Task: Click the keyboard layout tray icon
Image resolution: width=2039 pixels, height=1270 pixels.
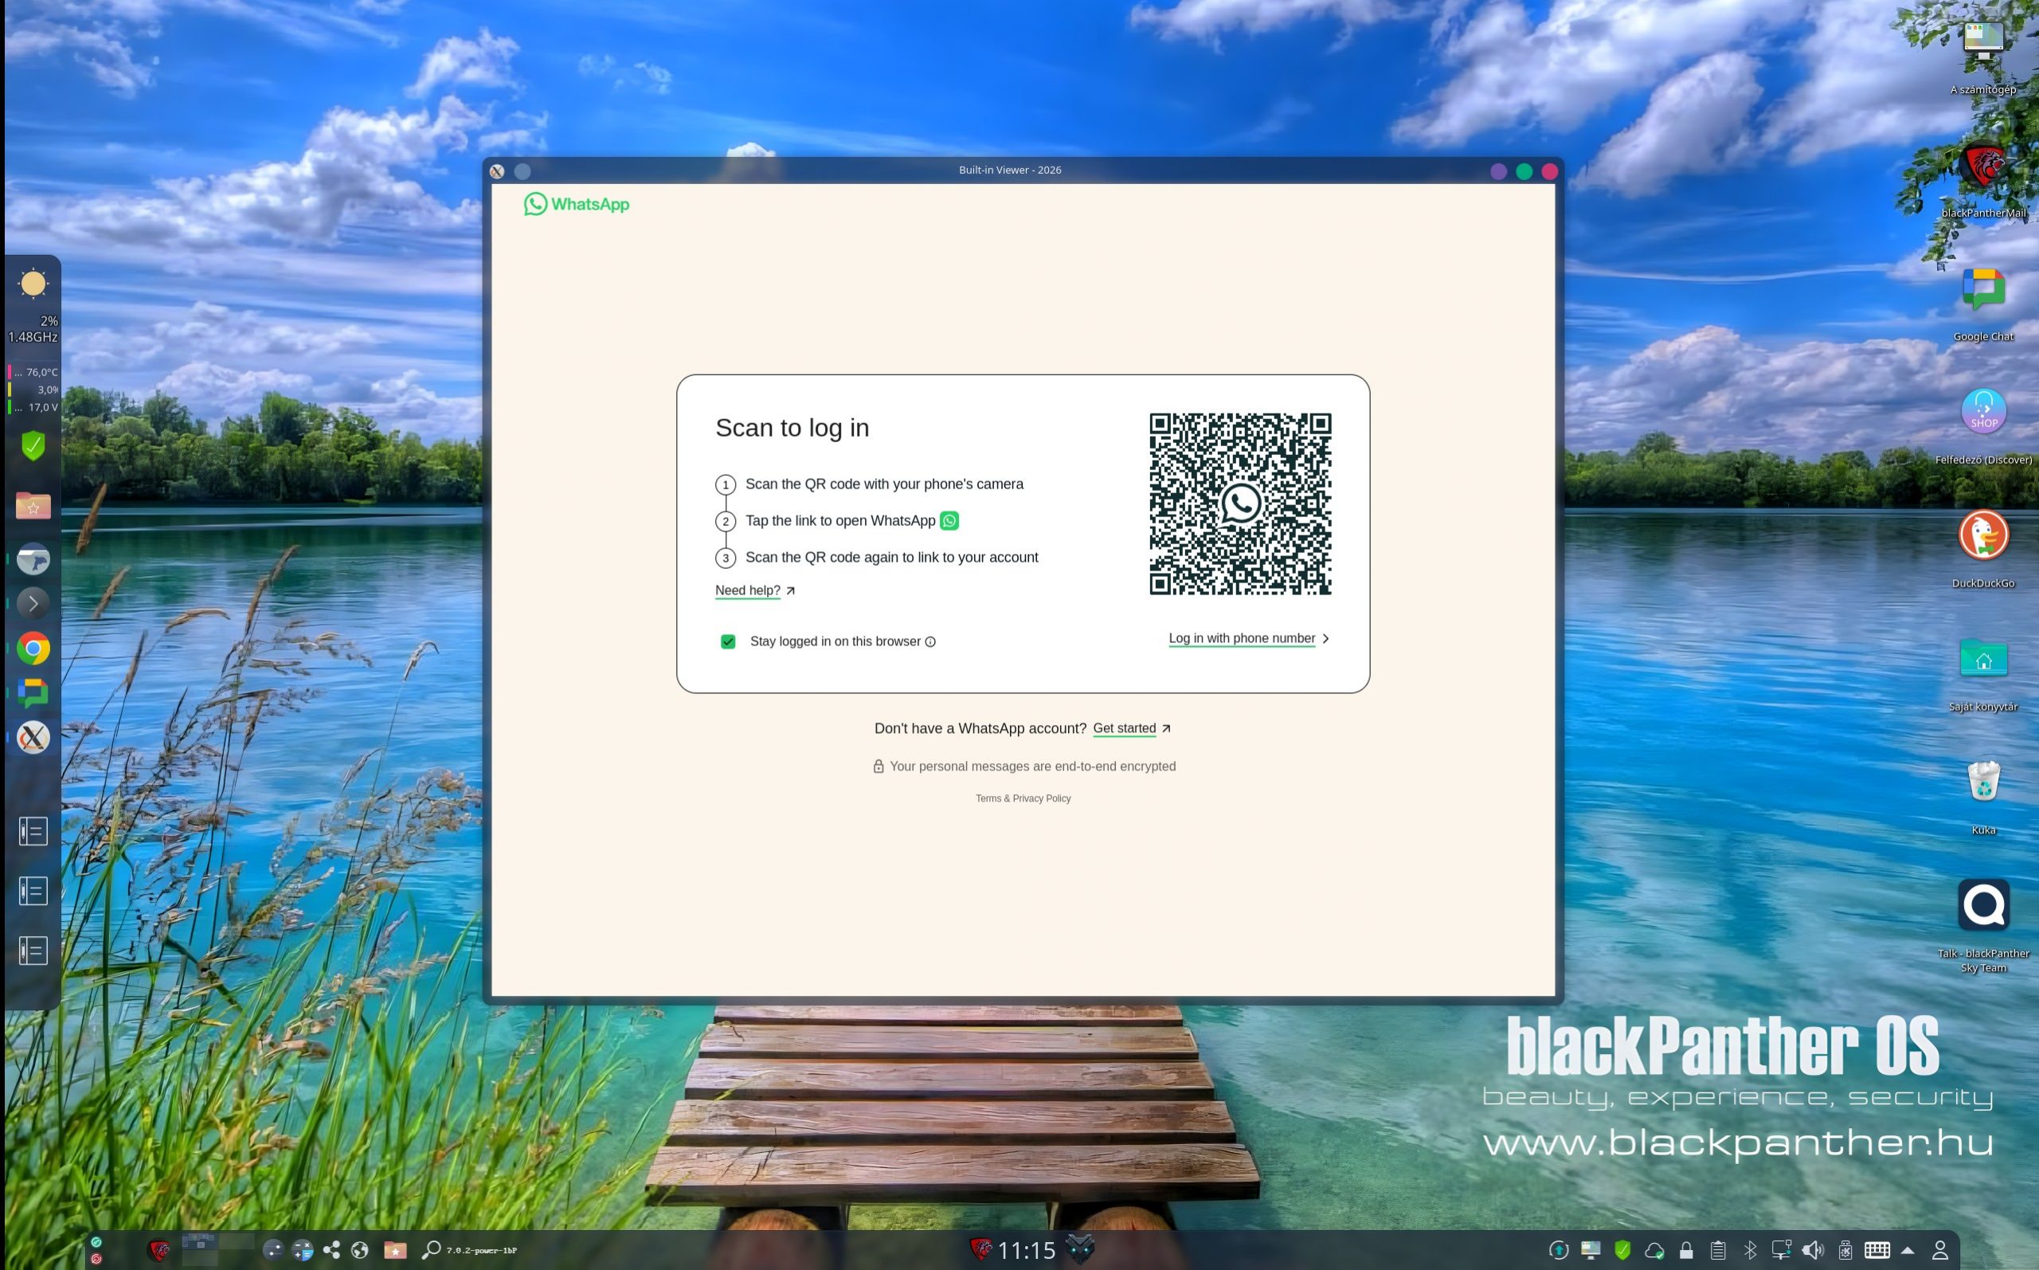Action: coord(1877,1251)
